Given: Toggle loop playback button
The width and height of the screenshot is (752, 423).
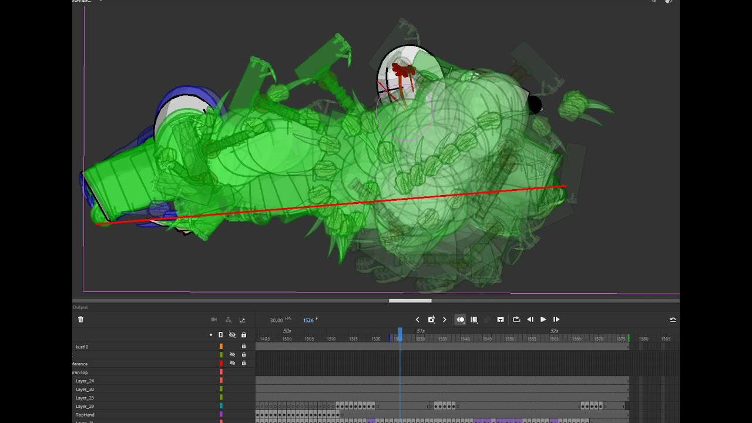Looking at the screenshot, I should [x=516, y=320].
